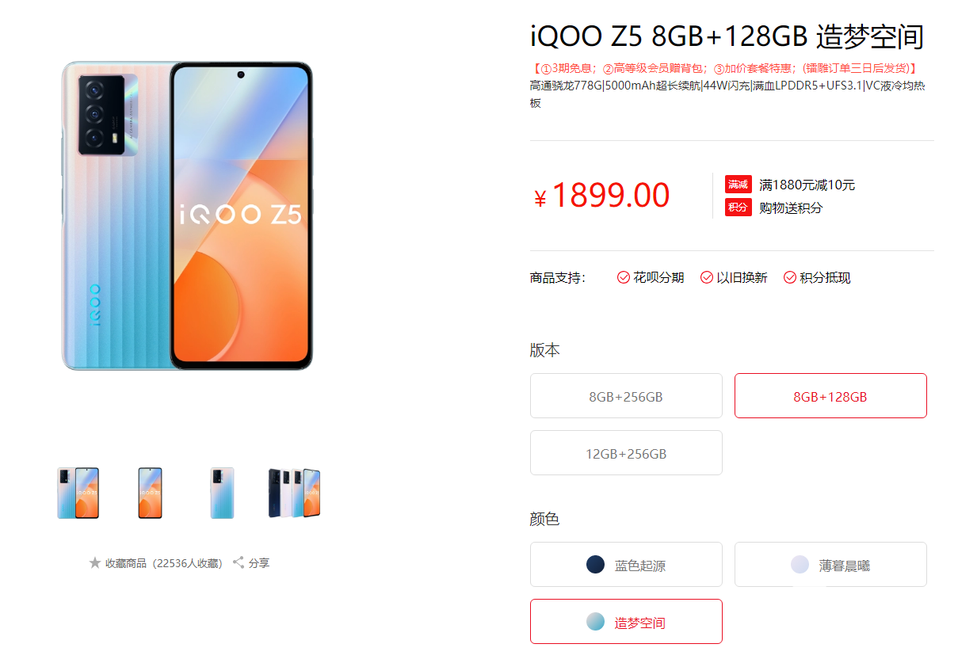
Task: Click the red 满减 badge
Action: tap(738, 185)
